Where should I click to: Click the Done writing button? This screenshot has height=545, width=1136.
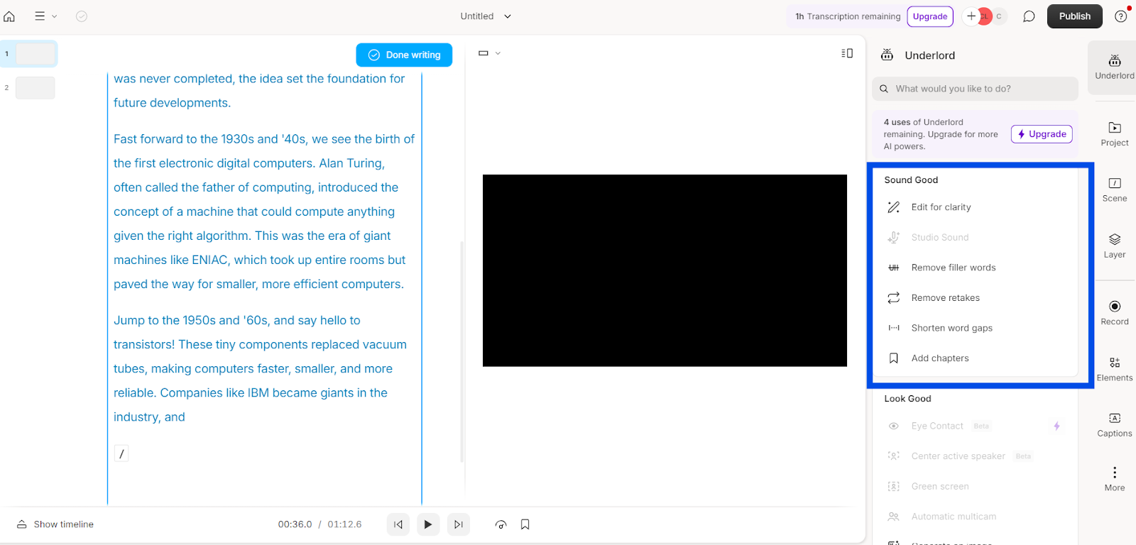coord(404,55)
